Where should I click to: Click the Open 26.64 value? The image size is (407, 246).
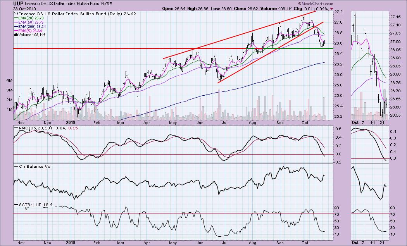[x=174, y=9]
